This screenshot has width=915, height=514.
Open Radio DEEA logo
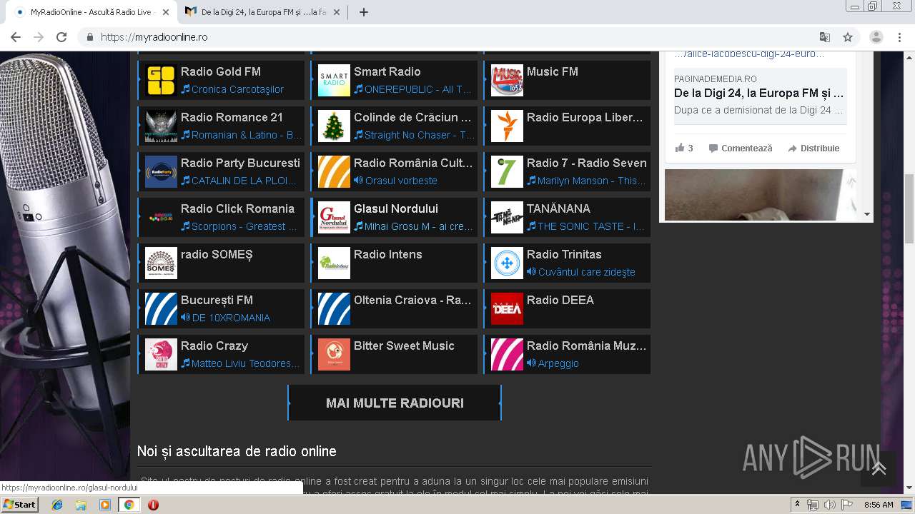tap(507, 308)
